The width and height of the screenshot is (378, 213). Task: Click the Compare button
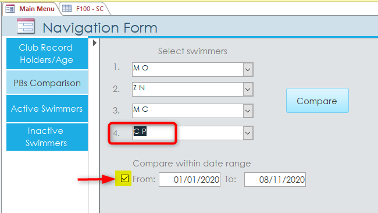click(x=318, y=101)
